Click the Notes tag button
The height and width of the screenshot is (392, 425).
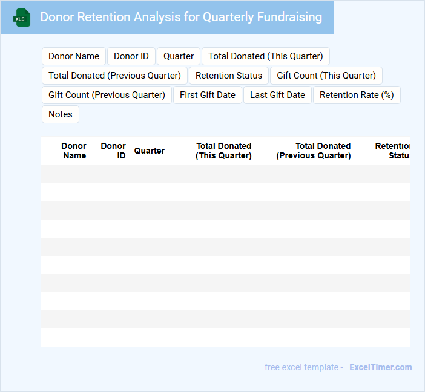(61, 114)
